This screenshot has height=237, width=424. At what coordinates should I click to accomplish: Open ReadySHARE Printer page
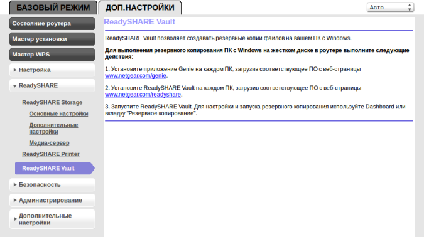pos(51,154)
